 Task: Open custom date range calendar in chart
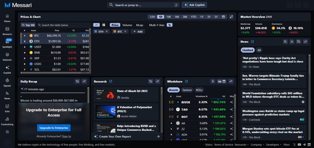pyautogui.click(x=223, y=17)
